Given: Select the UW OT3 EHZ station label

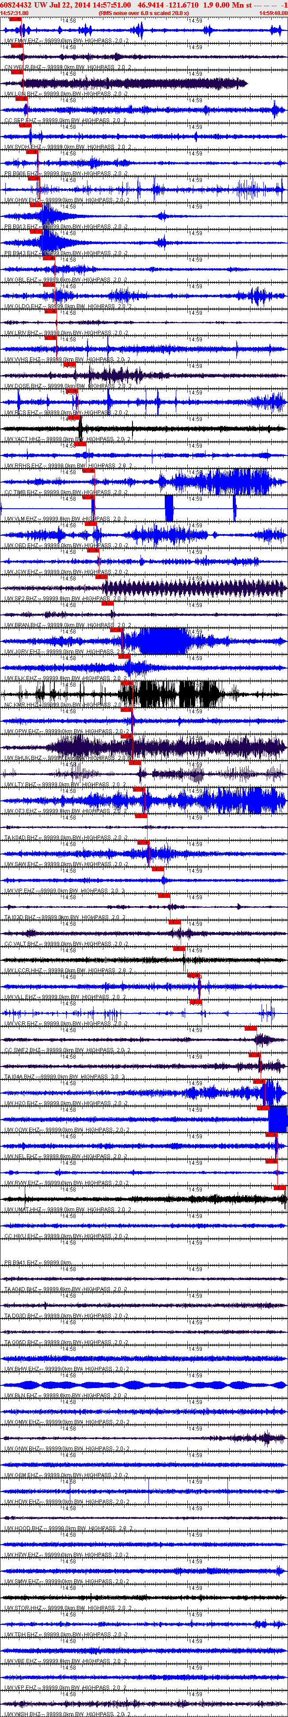Looking at the screenshot, I should pyautogui.click(x=66, y=811).
